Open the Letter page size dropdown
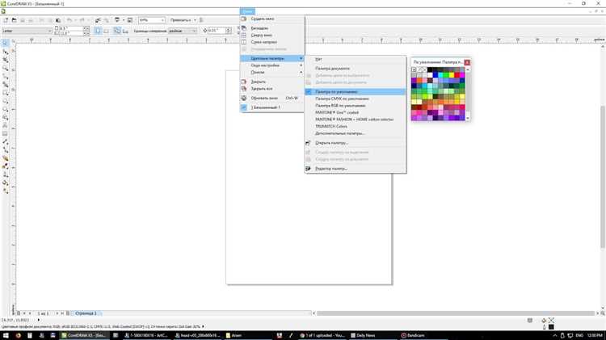 pyautogui.click(x=51, y=31)
